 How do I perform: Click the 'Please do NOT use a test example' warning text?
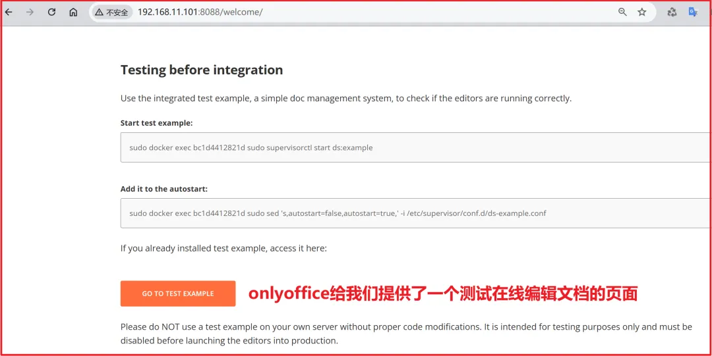tap(406, 334)
